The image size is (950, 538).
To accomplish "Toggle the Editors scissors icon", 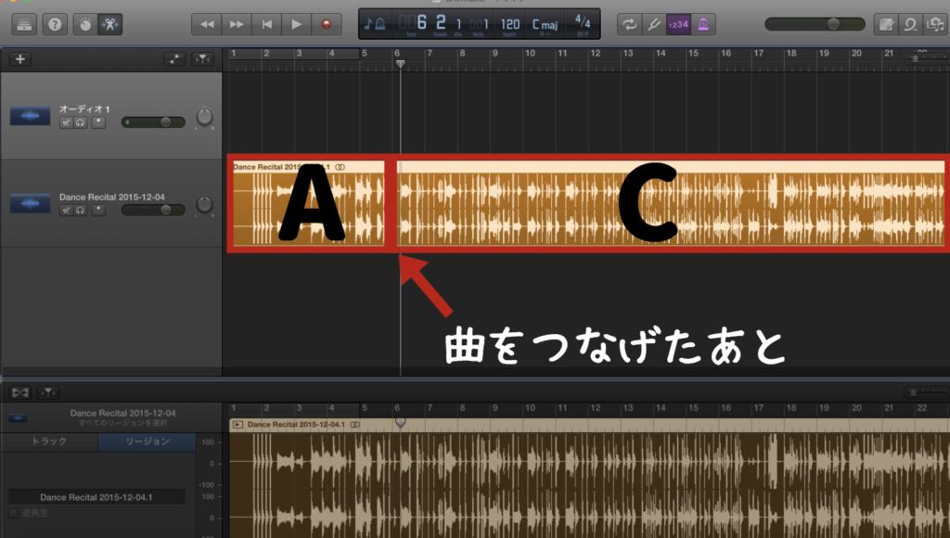I will coord(109,24).
